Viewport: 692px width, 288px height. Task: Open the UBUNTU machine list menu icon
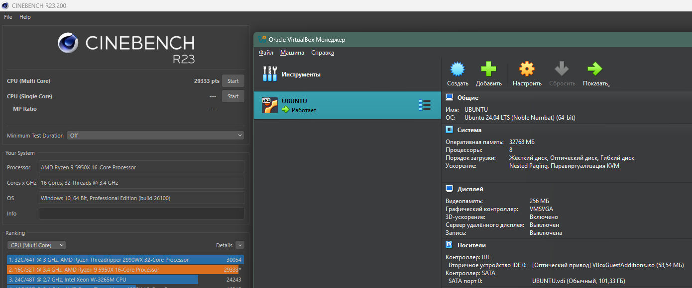coord(425,105)
